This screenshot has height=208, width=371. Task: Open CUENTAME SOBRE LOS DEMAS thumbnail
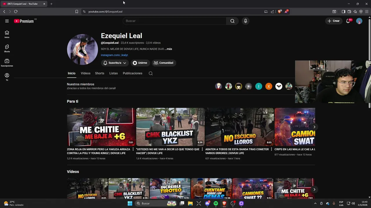pyautogui.click(x=211, y=189)
